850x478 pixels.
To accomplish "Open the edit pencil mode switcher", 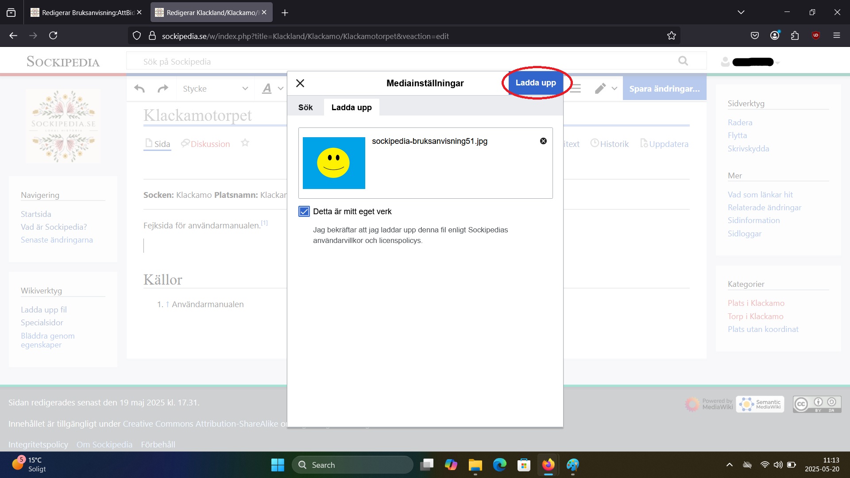I will [606, 89].
